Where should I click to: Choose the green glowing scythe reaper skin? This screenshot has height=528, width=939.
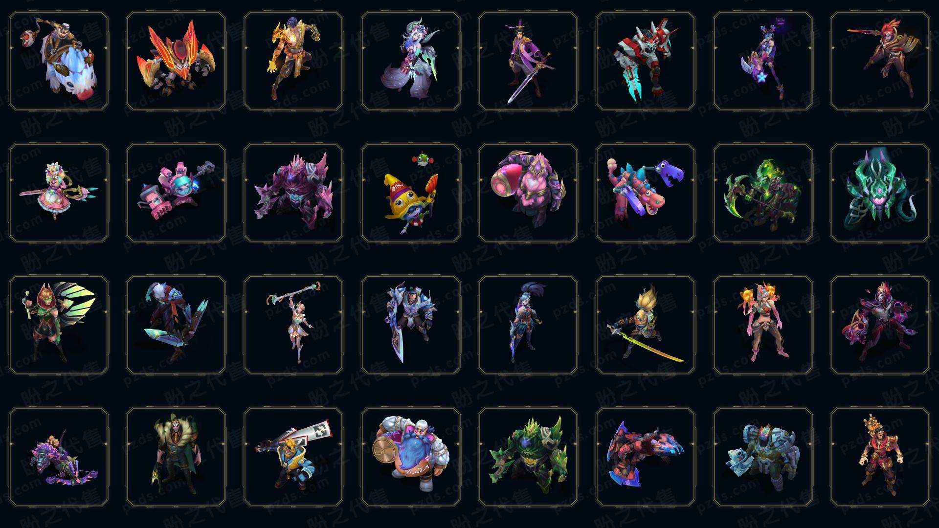point(763,193)
